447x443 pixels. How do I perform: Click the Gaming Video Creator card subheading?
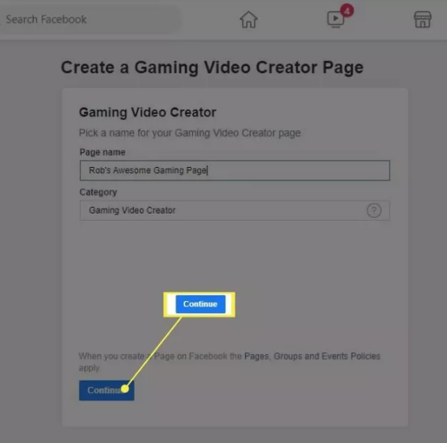[147, 112]
